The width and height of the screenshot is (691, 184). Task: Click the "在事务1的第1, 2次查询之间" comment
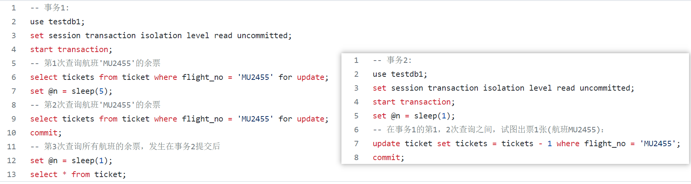tap(488, 130)
